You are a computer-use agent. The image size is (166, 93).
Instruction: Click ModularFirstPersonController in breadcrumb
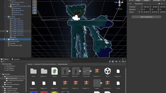tap(45, 64)
